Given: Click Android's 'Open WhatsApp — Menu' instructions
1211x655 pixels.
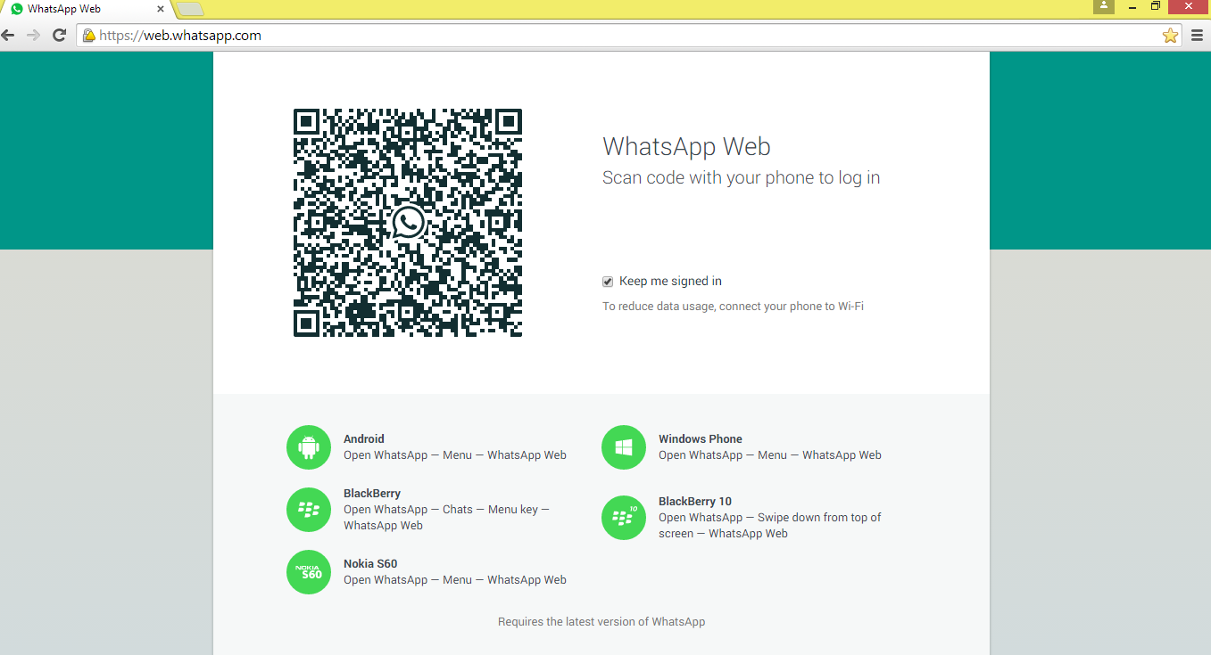Looking at the screenshot, I should [x=455, y=455].
